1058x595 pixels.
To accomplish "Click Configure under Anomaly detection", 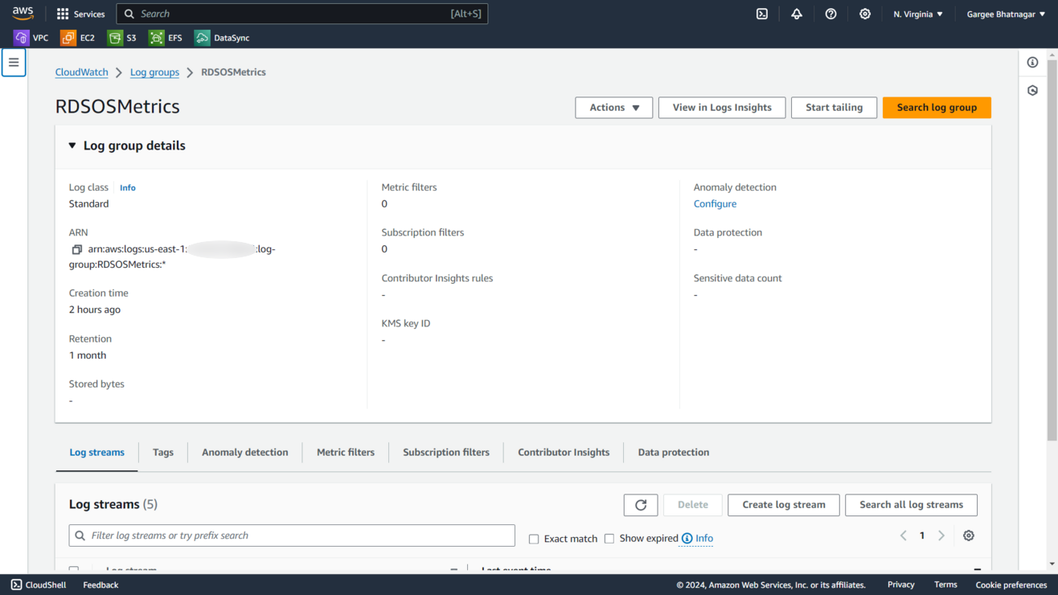I will click(716, 204).
